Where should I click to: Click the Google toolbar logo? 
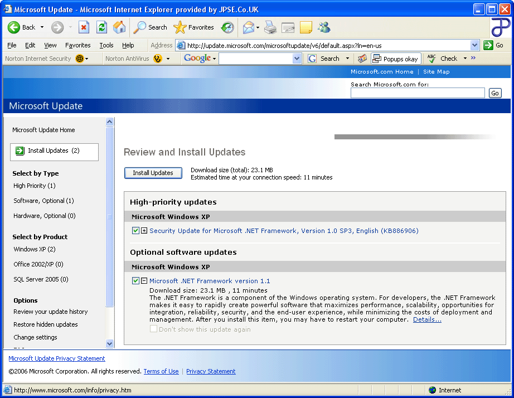tap(197, 59)
